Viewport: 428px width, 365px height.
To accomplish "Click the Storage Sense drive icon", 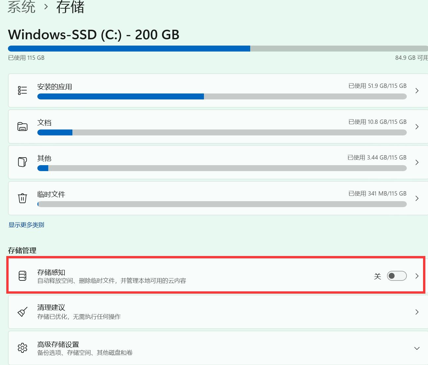I will (x=22, y=276).
